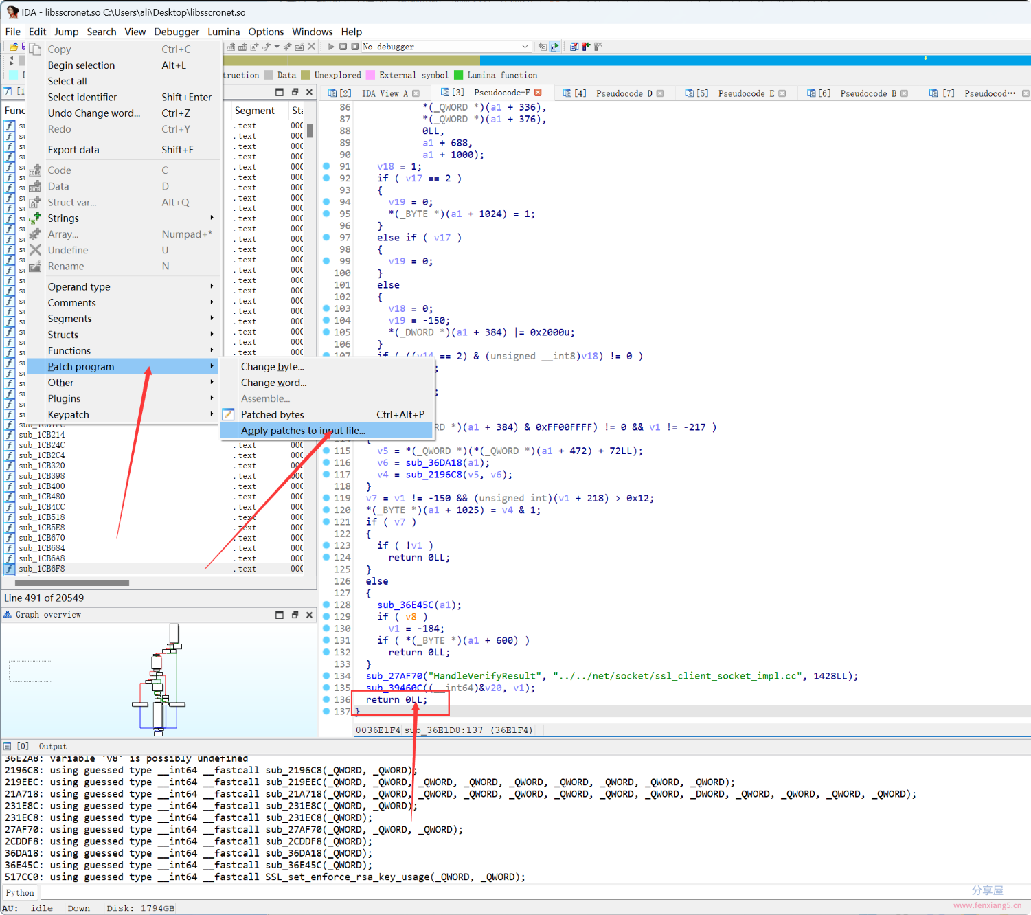This screenshot has height=915, width=1031.
Task: Open the No debugger dropdown
Action: coord(446,47)
